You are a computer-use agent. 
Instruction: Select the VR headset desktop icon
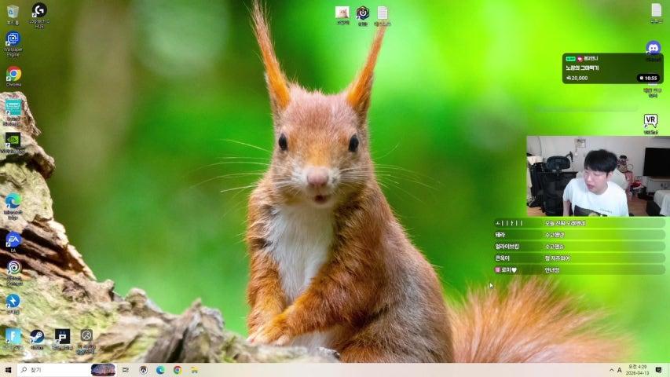650,120
